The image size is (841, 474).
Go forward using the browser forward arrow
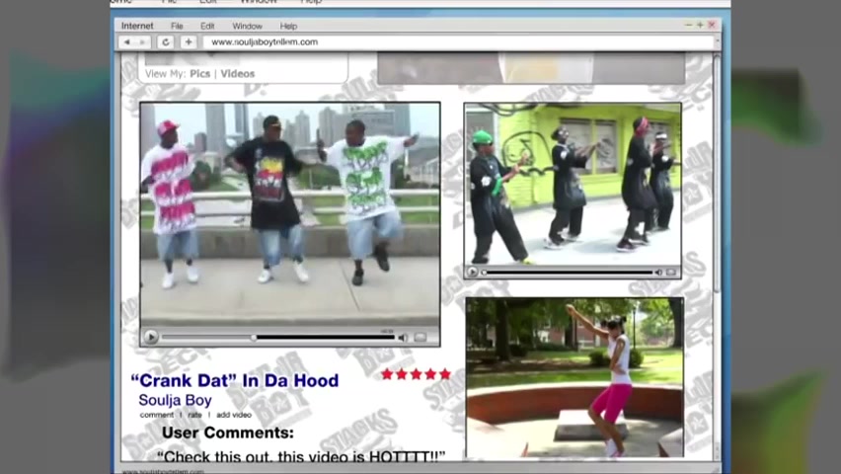tap(143, 41)
